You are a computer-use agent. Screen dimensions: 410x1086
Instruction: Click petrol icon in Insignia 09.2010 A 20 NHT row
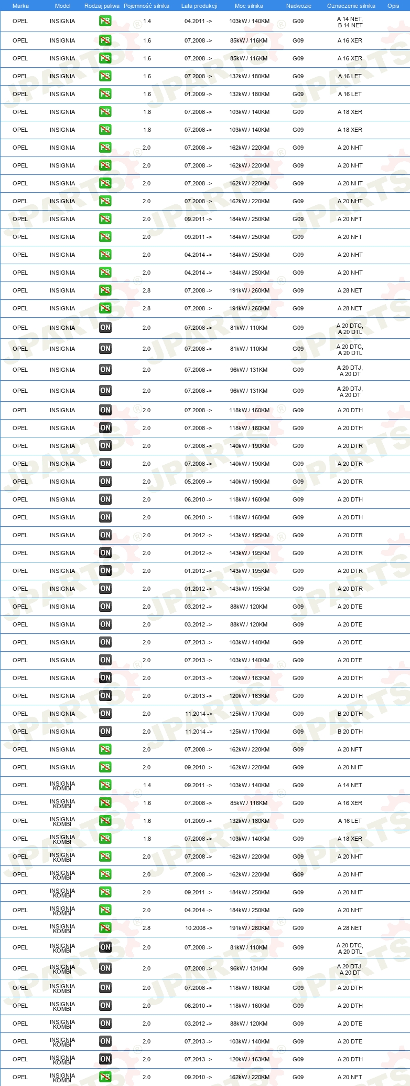tap(105, 767)
